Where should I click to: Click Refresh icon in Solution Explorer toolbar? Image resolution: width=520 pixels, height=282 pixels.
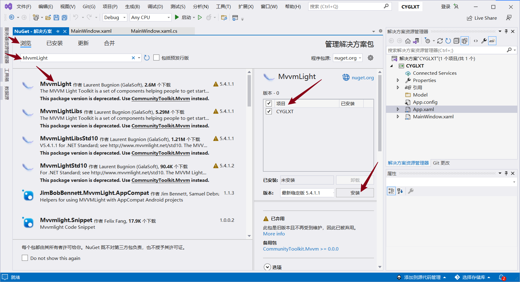pyautogui.click(x=448, y=41)
